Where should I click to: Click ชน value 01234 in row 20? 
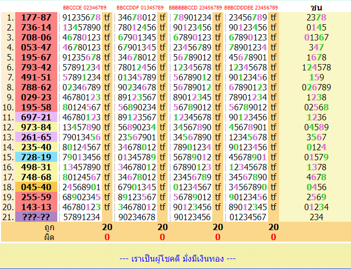(316, 207)
